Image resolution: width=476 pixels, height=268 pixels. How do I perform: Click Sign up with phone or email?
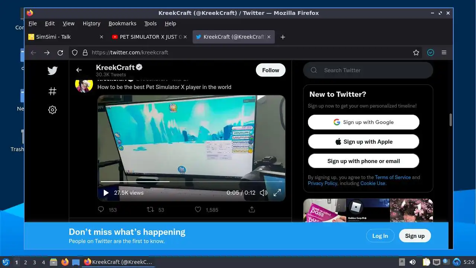pyautogui.click(x=364, y=161)
